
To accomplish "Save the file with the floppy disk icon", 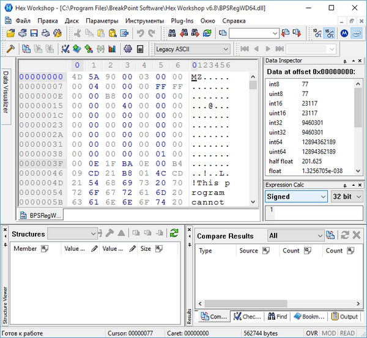I will 34,33.
